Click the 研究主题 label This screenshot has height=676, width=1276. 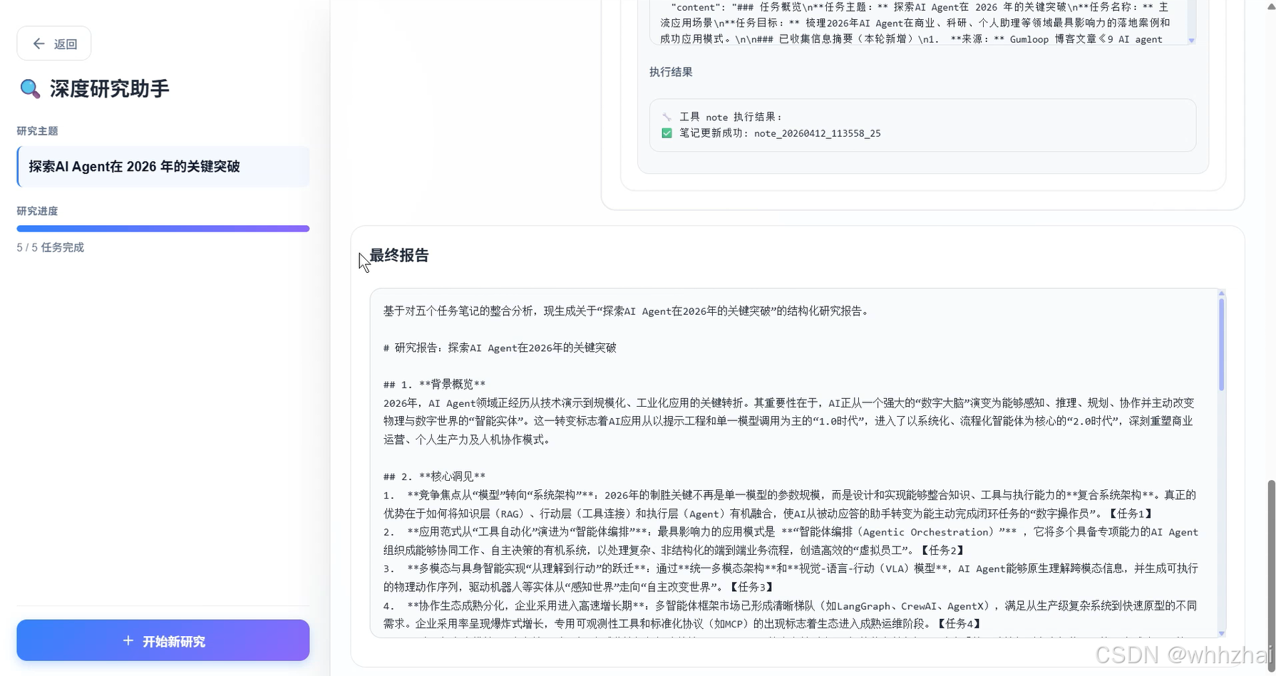(37, 131)
